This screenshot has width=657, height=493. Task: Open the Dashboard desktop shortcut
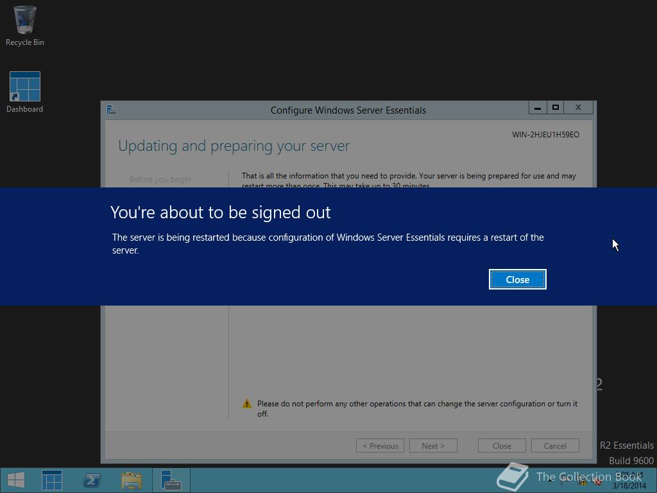[25, 92]
